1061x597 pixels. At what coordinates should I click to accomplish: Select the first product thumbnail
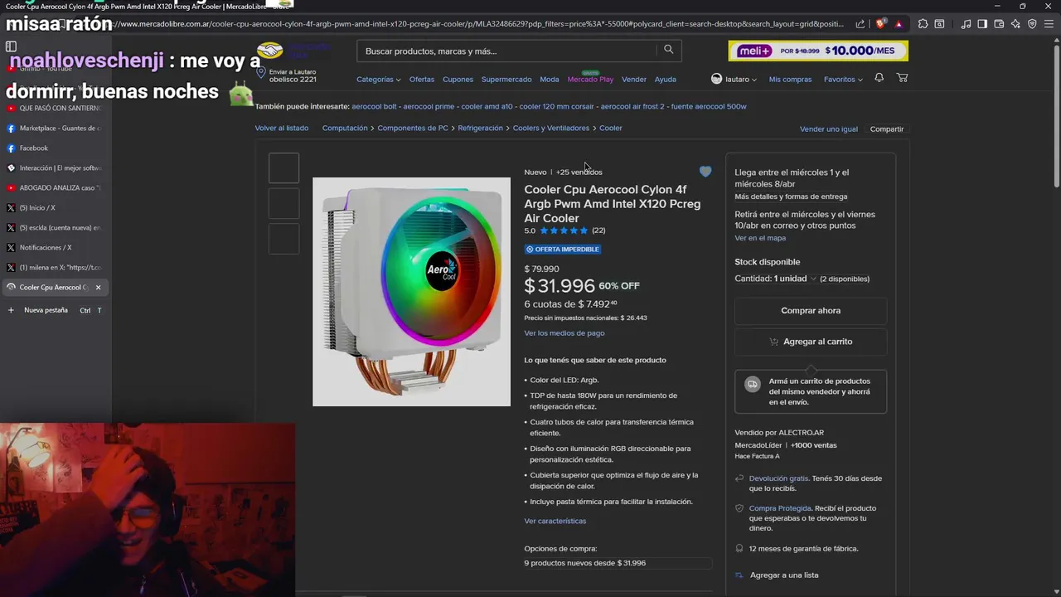coord(283,168)
